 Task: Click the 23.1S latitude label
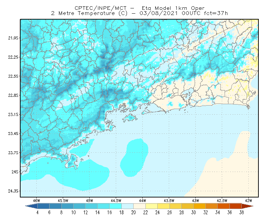13,114
